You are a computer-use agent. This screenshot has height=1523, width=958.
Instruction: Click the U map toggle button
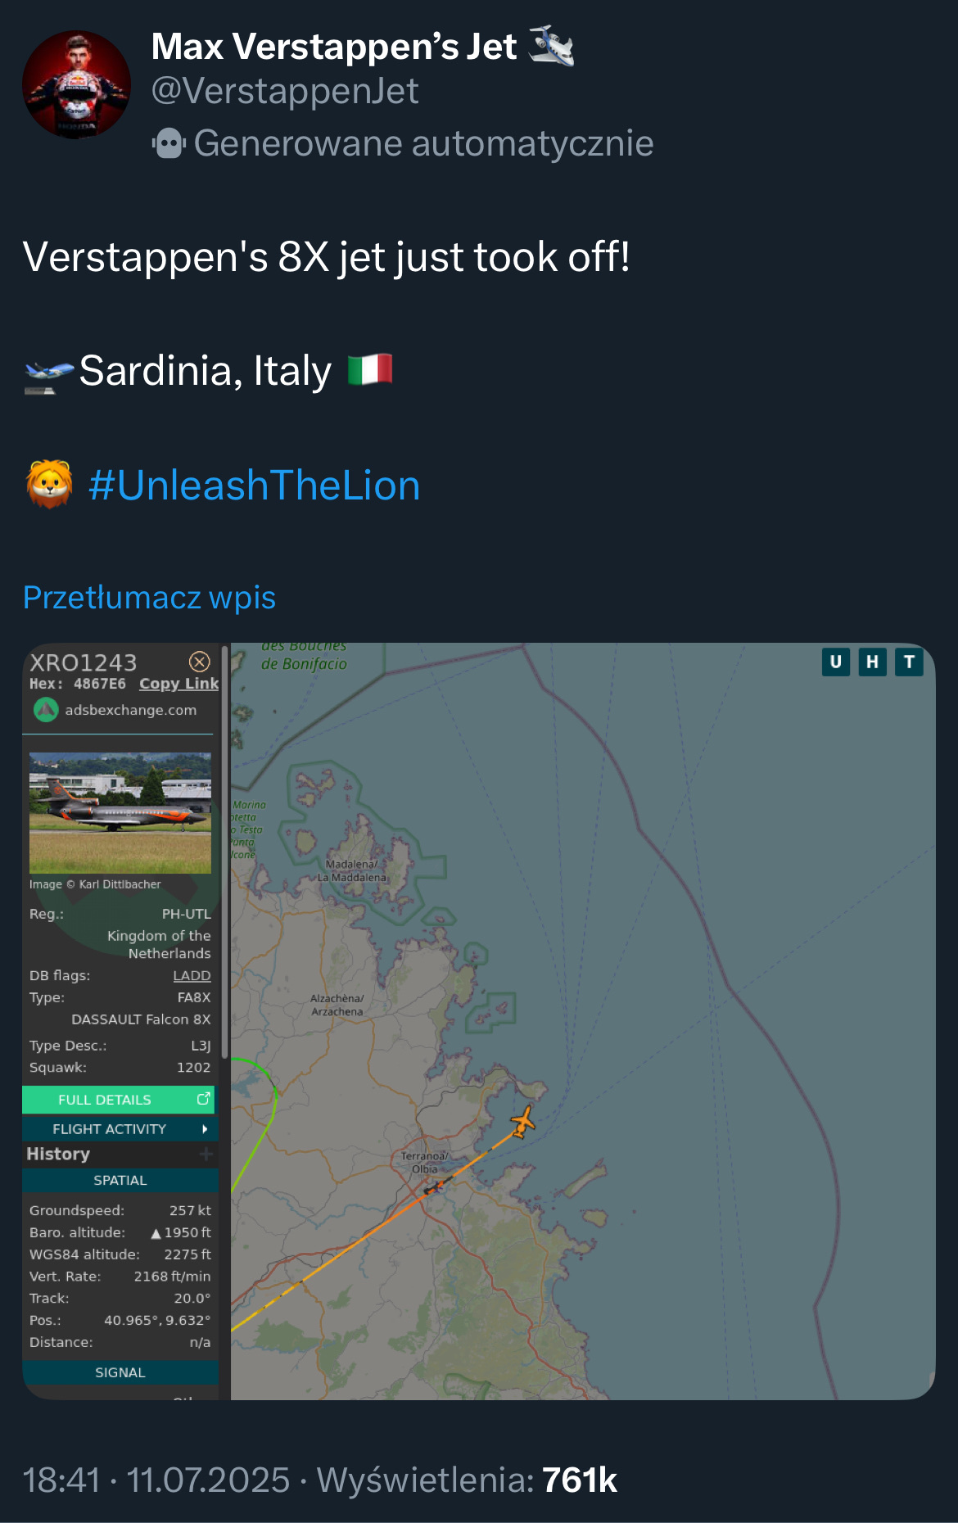click(x=835, y=662)
